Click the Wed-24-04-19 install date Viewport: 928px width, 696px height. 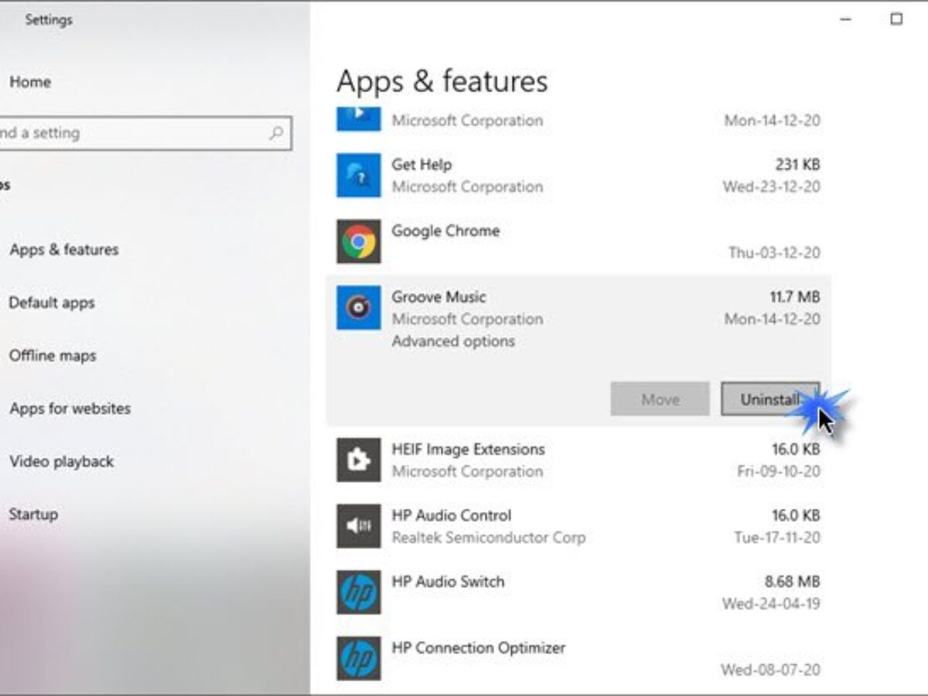[x=772, y=603]
